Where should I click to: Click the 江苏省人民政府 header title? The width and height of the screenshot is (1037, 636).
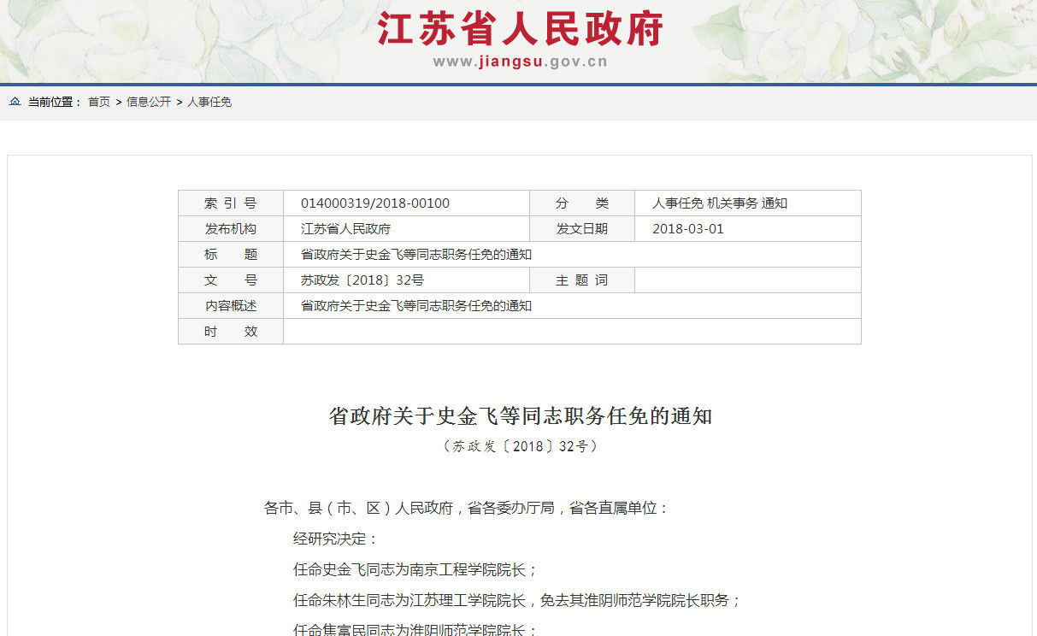pyautogui.click(x=520, y=29)
